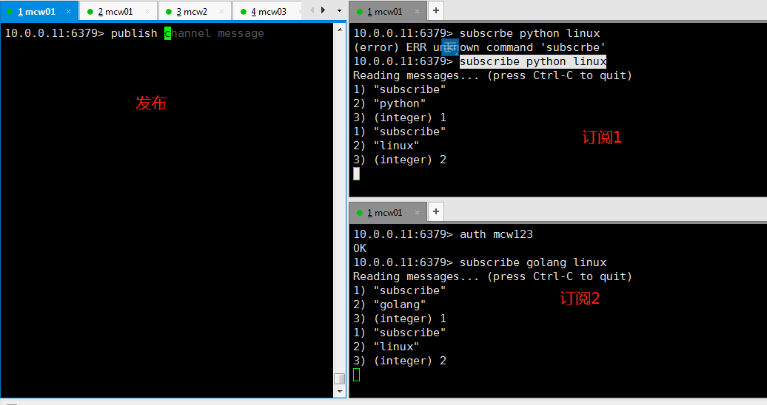This screenshot has width=767, height=405.
Task: Switch to the active '1 mcw01' tab in left pane
Action: (38, 11)
